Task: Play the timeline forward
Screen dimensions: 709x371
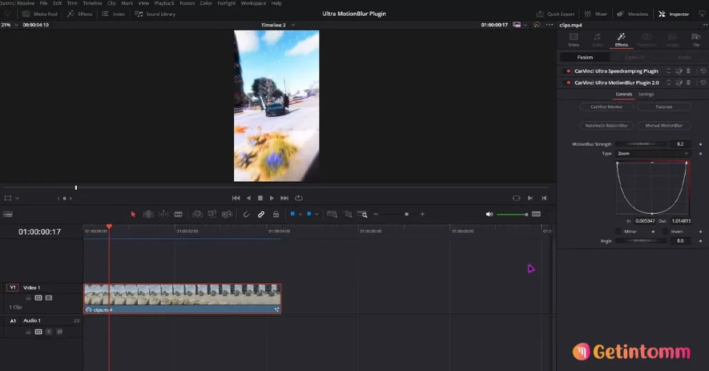Action: pos(271,198)
